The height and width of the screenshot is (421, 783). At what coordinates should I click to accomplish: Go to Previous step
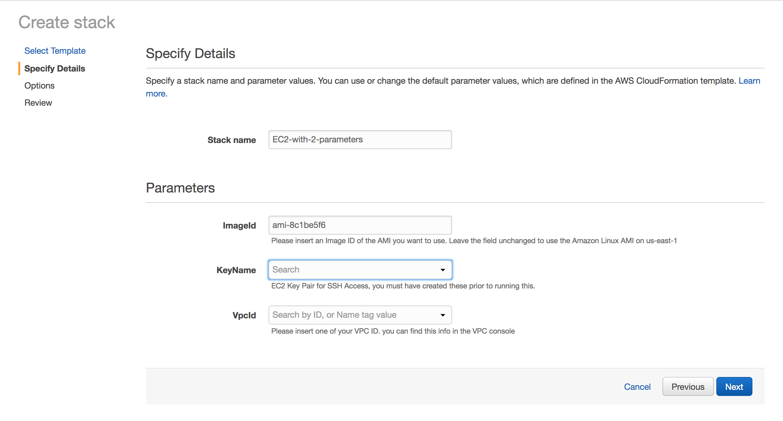pos(688,386)
